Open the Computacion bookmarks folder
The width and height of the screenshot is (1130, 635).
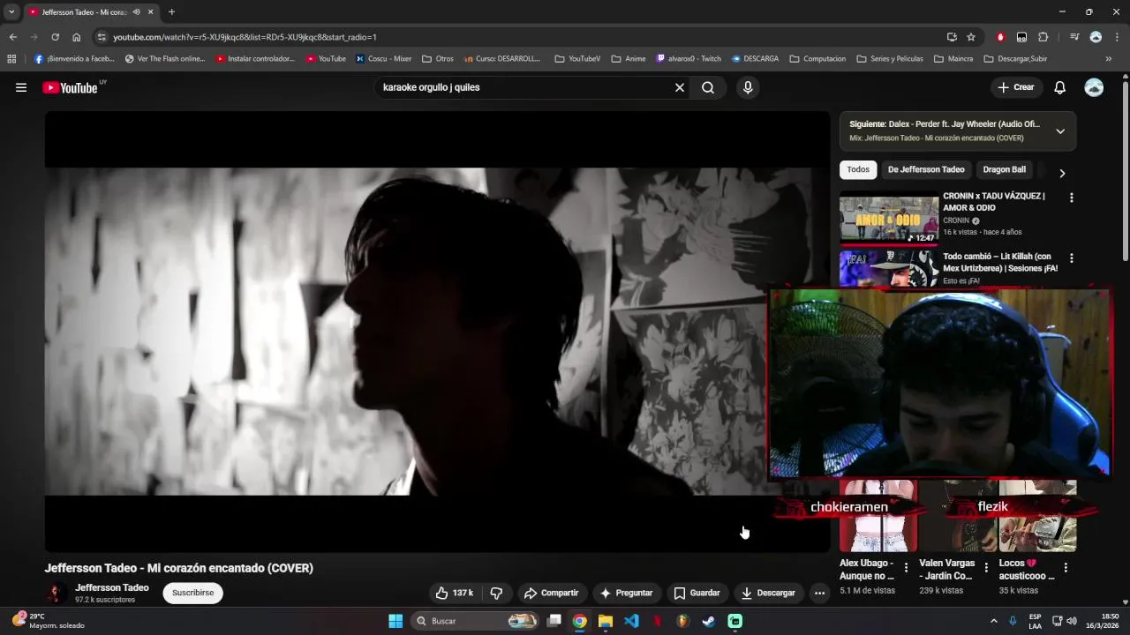(x=817, y=59)
